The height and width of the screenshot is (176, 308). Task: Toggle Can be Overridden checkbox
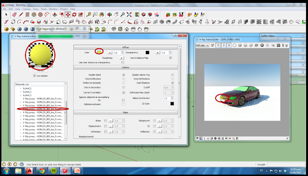coord(124,93)
